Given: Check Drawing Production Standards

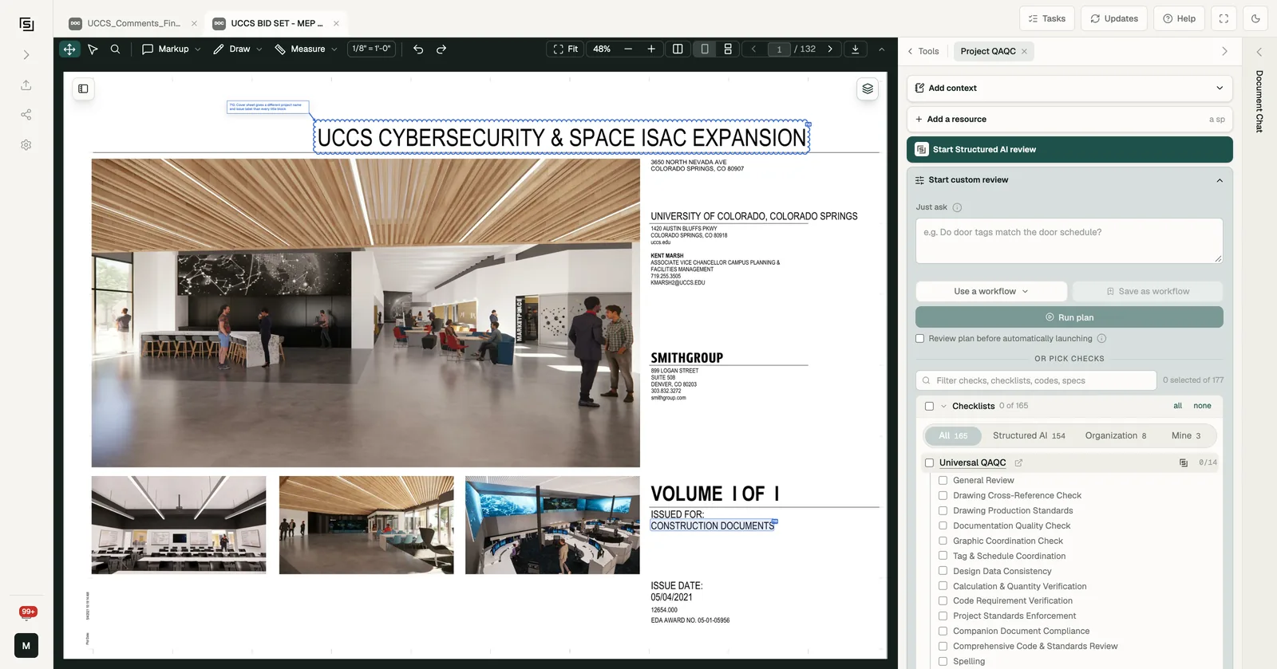Looking at the screenshot, I should click(943, 511).
